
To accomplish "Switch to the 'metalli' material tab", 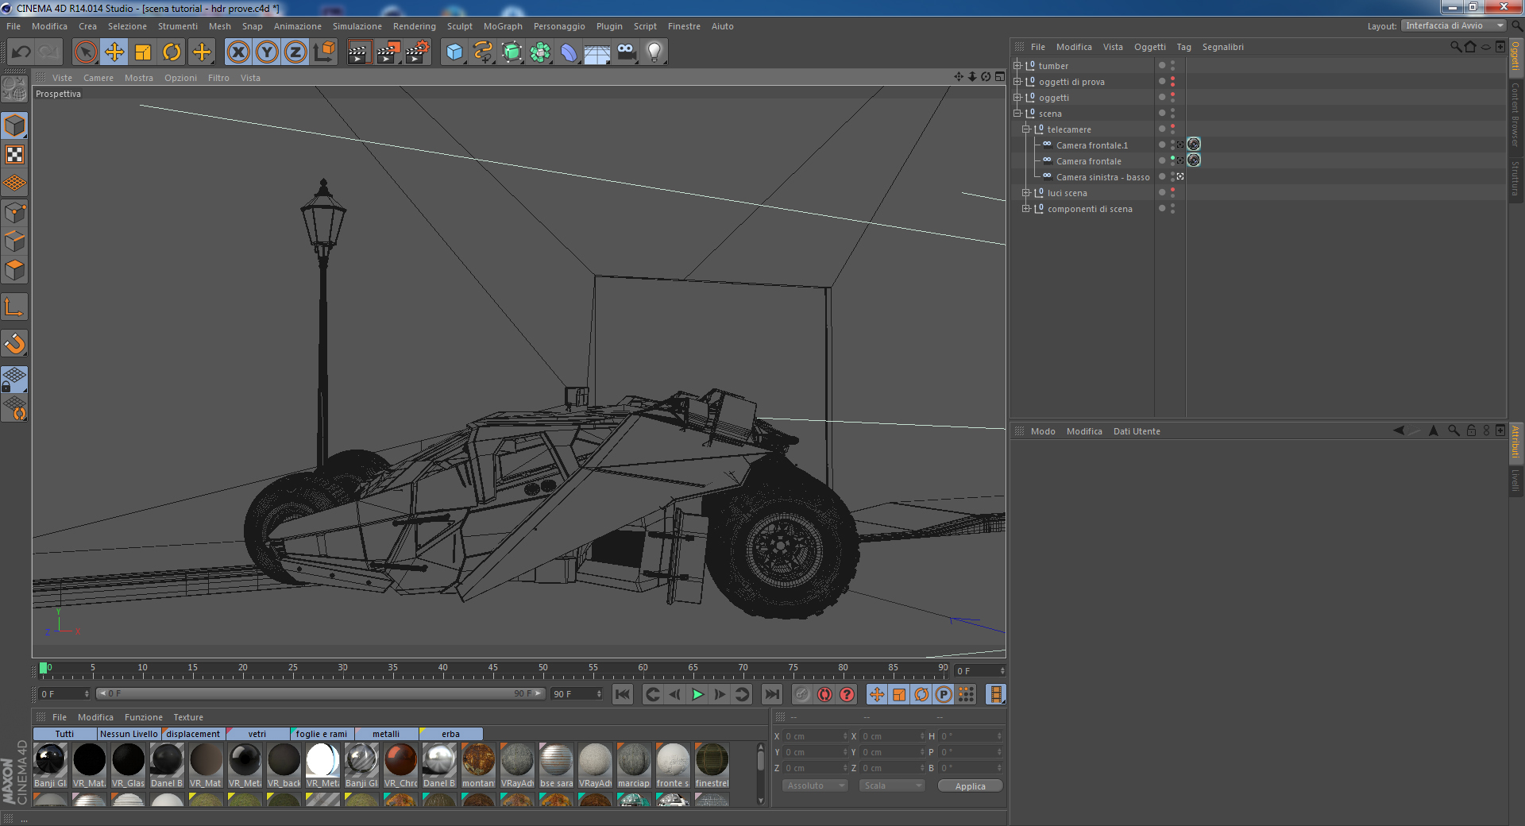I will [x=386, y=734].
